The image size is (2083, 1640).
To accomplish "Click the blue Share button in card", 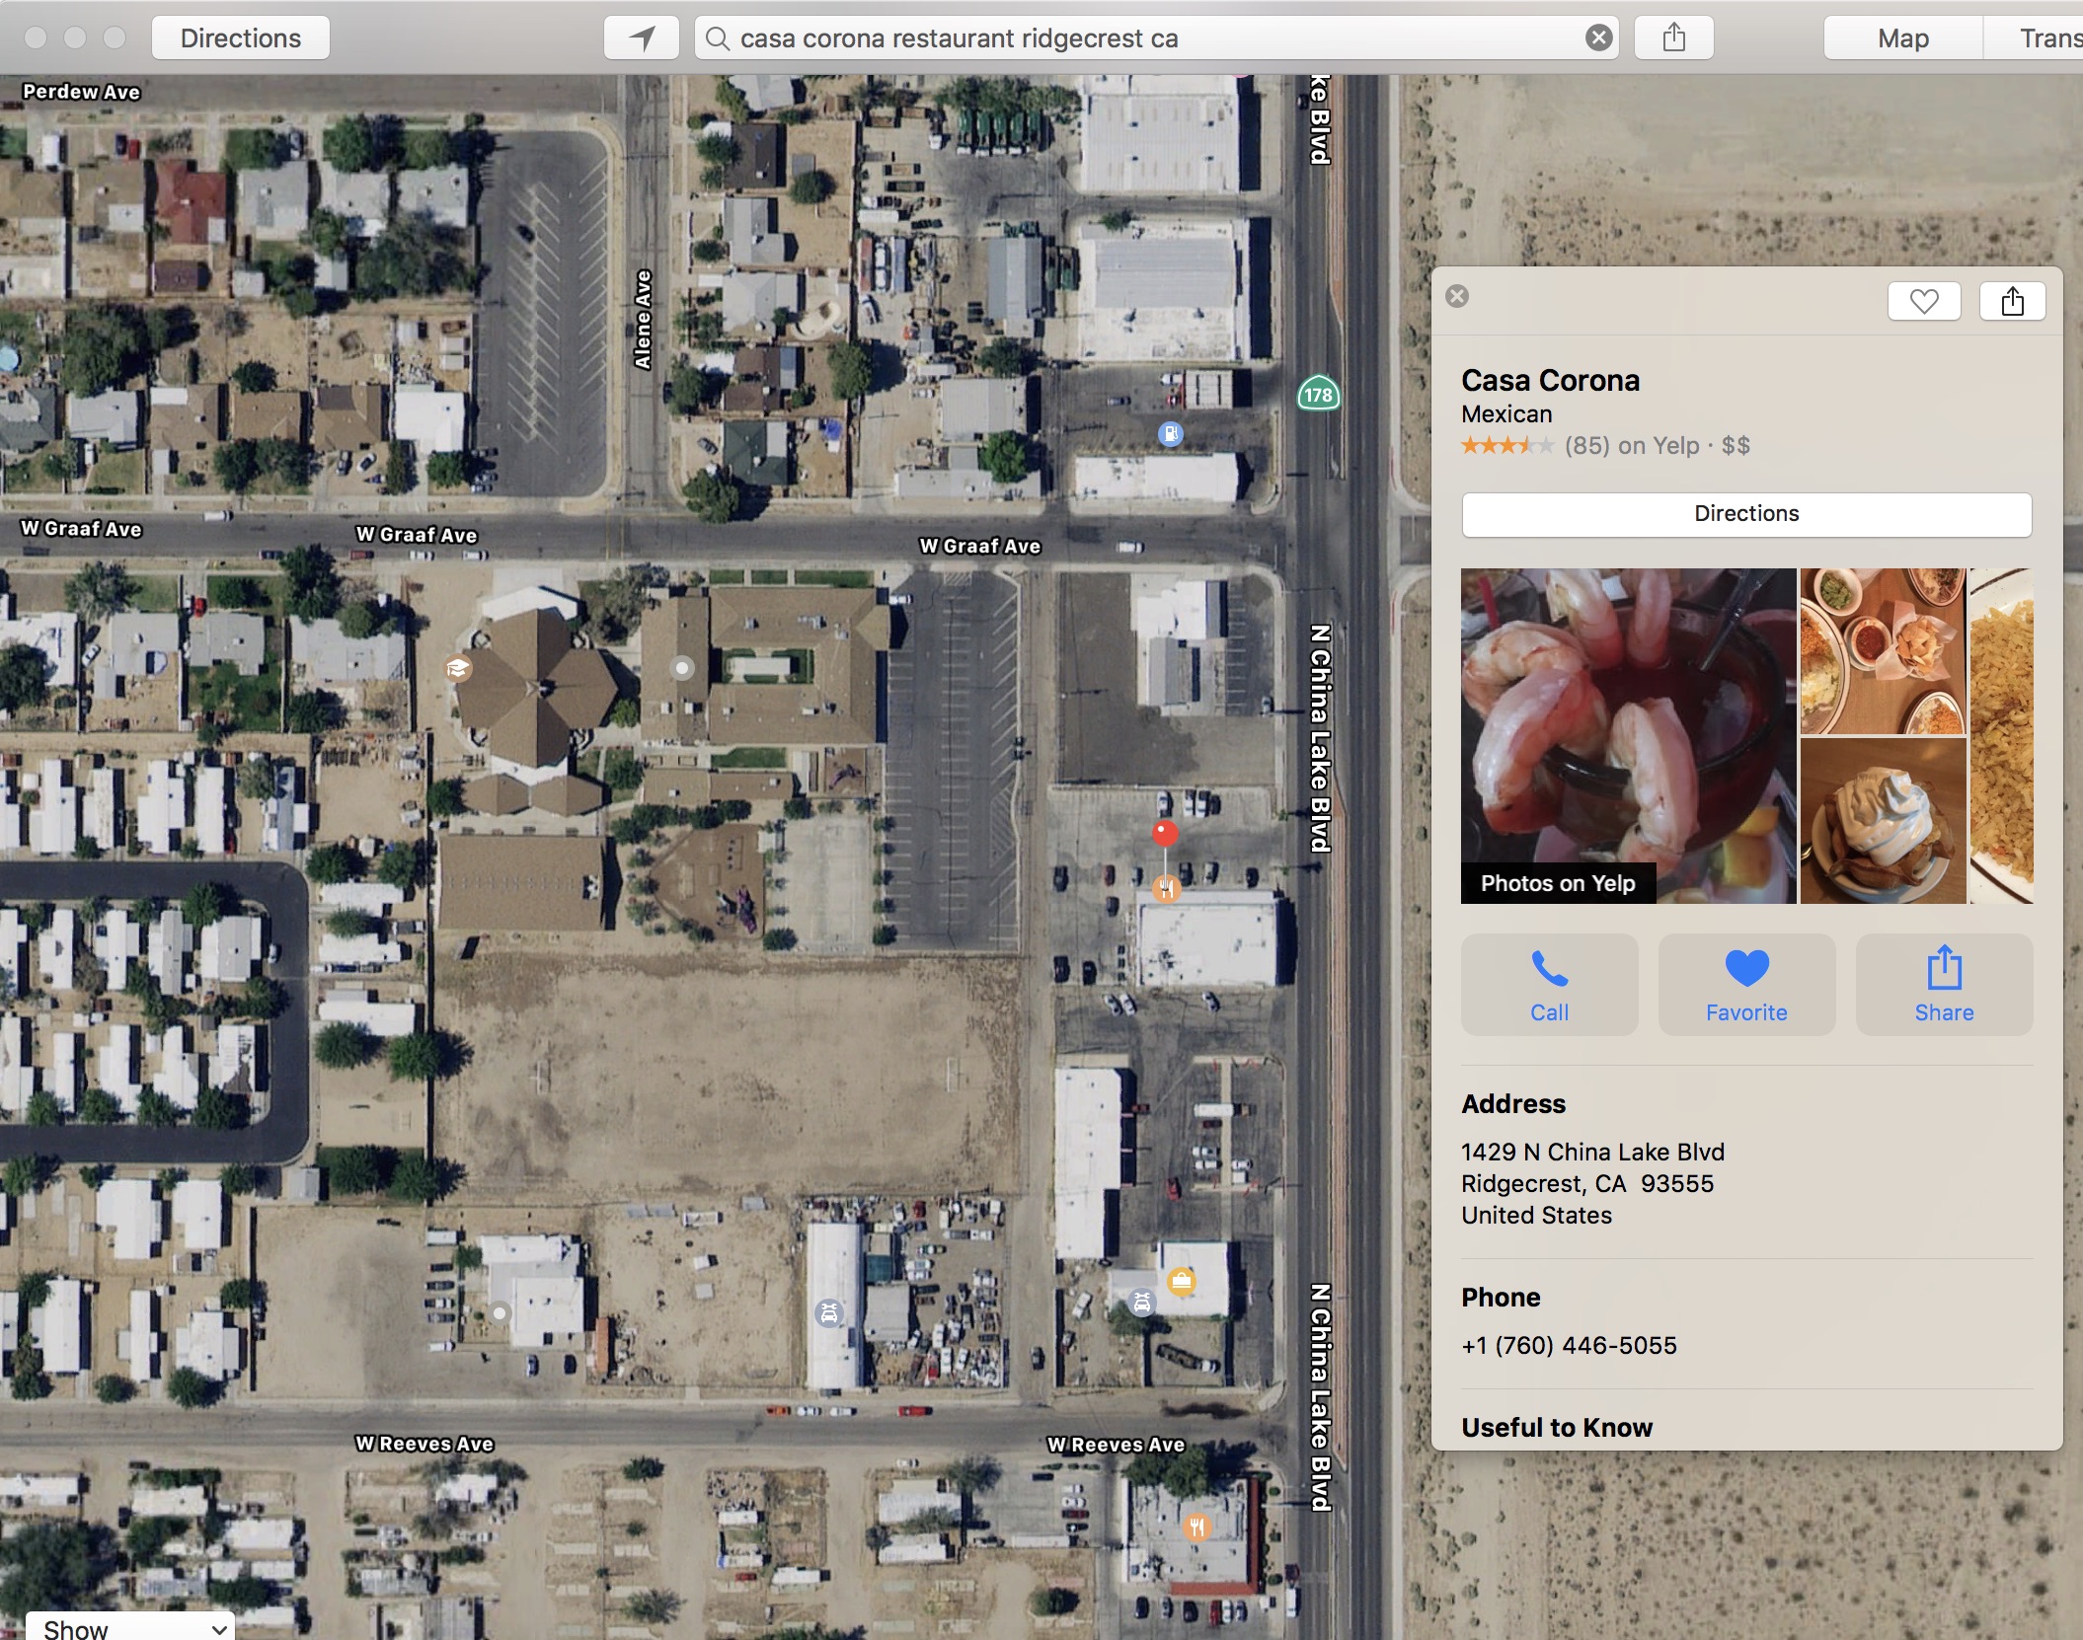I will (x=1944, y=985).
